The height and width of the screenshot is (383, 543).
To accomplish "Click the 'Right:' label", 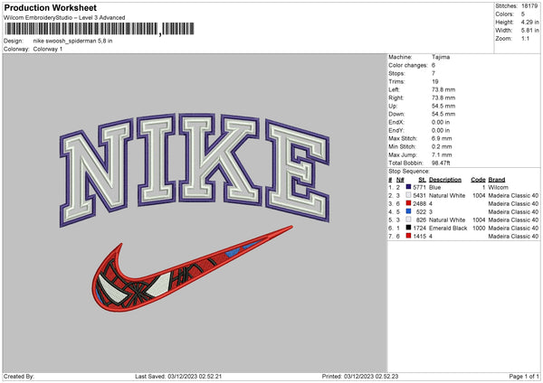I will pos(395,98).
